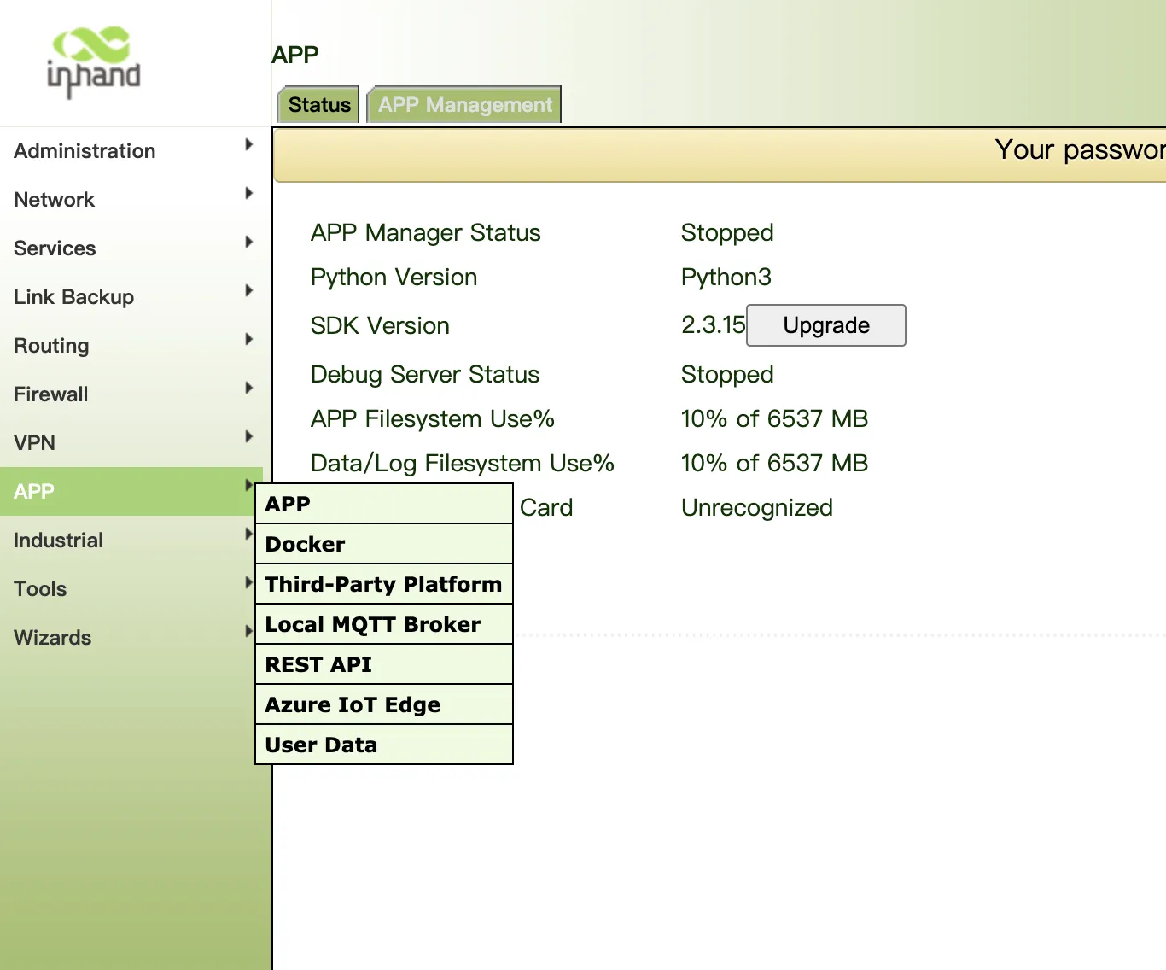
Task: Expand the Services menu arrow
Action: tap(248, 242)
